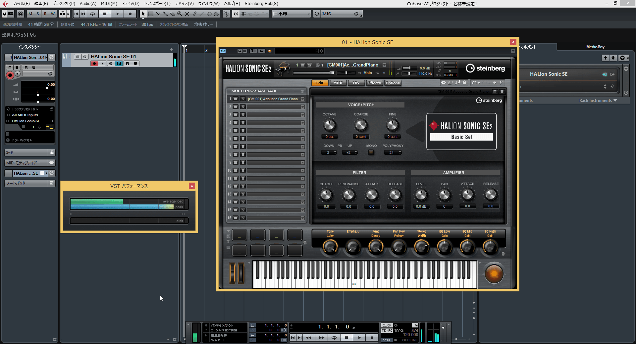The image size is (636, 344).
Task: Select the Object Selection arrow tool
Action: [x=143, y=14]
